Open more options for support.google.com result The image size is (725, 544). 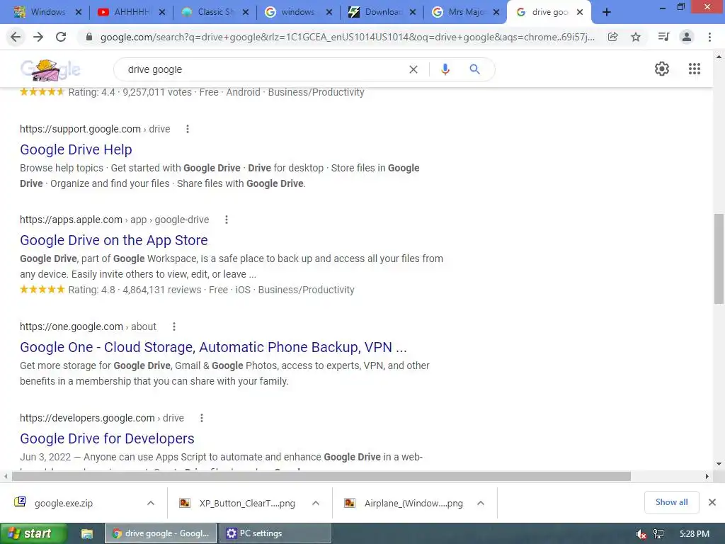(x=187, y=129)
